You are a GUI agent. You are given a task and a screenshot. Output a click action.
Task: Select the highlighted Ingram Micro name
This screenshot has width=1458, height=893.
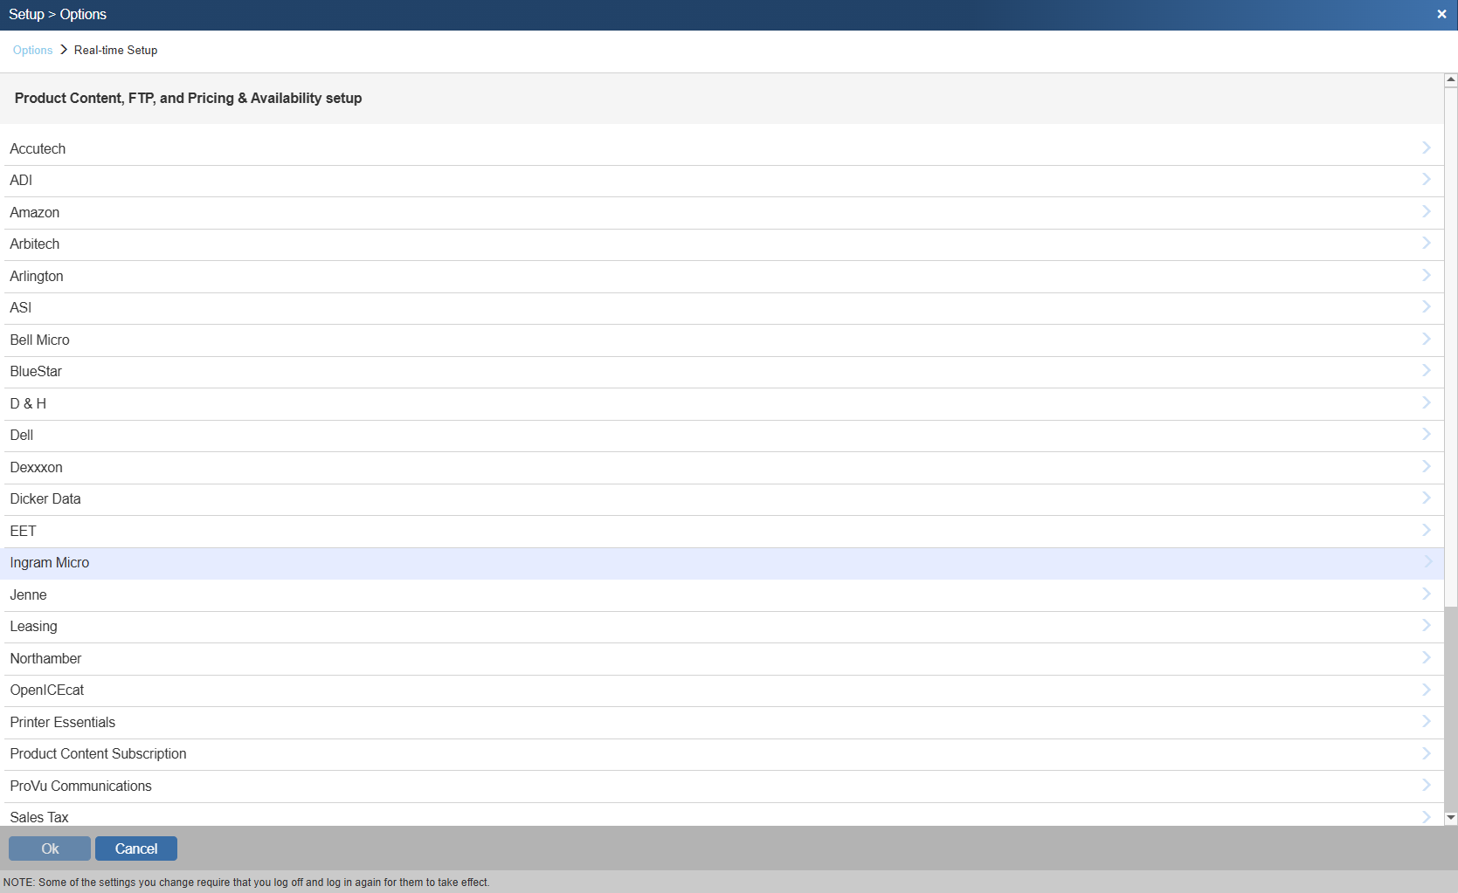tap(50, 562)
